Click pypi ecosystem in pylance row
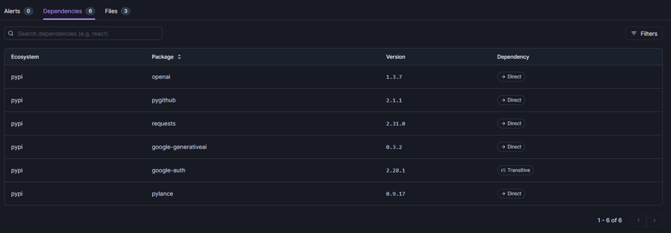 17,193
